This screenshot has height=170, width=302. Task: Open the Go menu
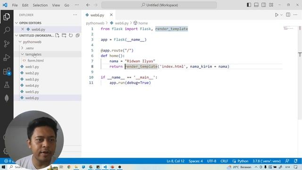(67, 5)
